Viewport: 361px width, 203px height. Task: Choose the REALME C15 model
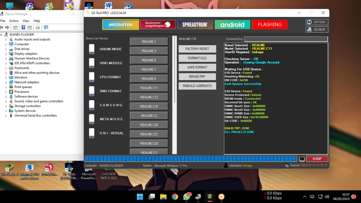coord(149,106)
